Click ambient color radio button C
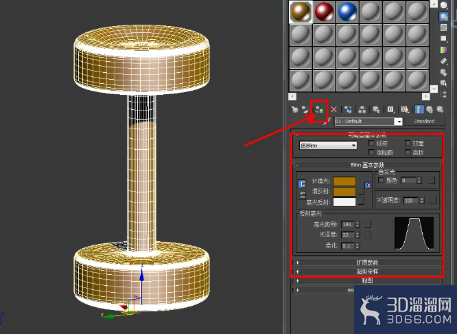This screenshot has width=457, height=334. (302, 184)
